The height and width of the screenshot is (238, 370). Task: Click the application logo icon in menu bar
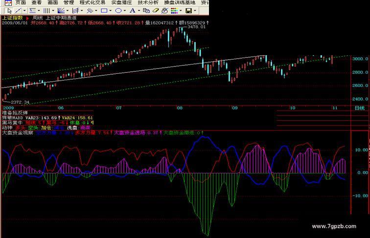tap(8, 3)
